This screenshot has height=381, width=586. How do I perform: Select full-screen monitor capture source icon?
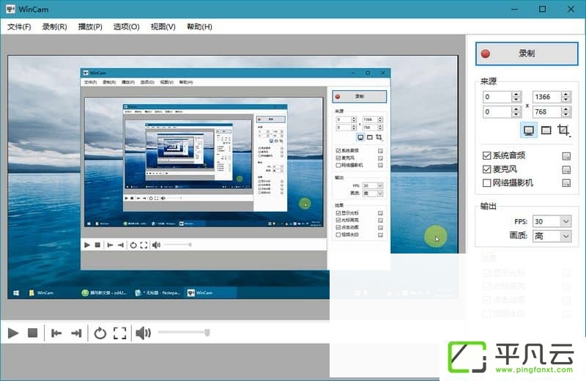(528, 130)
